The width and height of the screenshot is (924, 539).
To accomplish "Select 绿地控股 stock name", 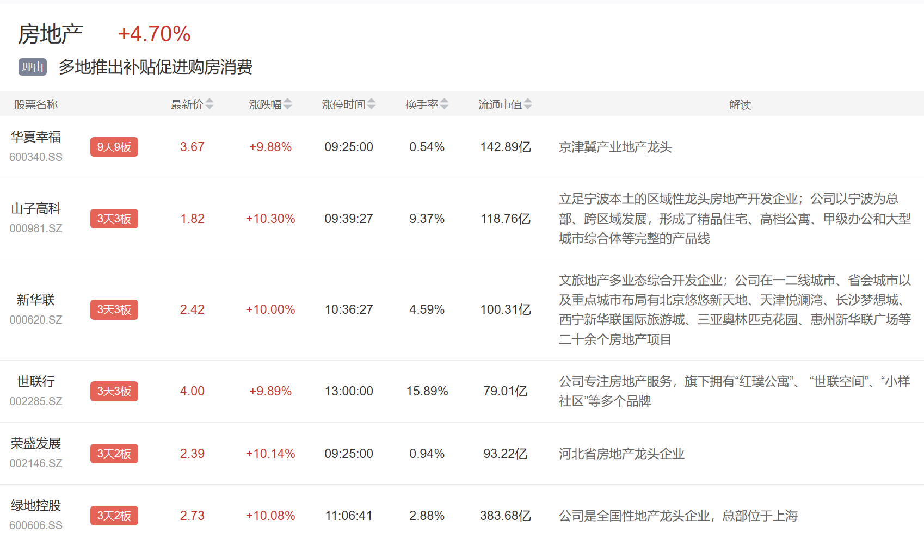I will click(x=36, y=506).
